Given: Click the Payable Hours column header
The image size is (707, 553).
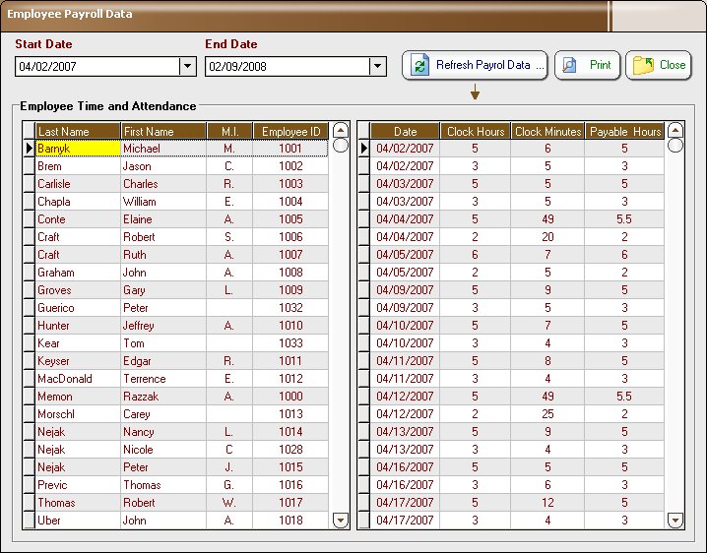Looking at the screenshot, I should click(625, 131).
